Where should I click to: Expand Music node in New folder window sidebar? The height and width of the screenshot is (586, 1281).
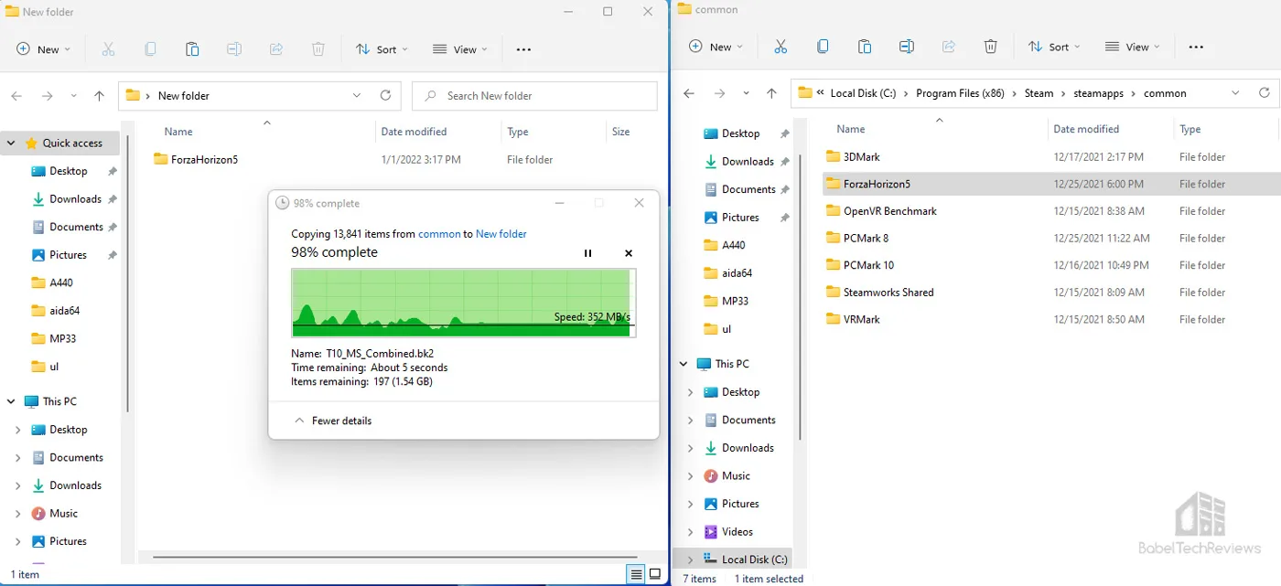pos(18,514)
